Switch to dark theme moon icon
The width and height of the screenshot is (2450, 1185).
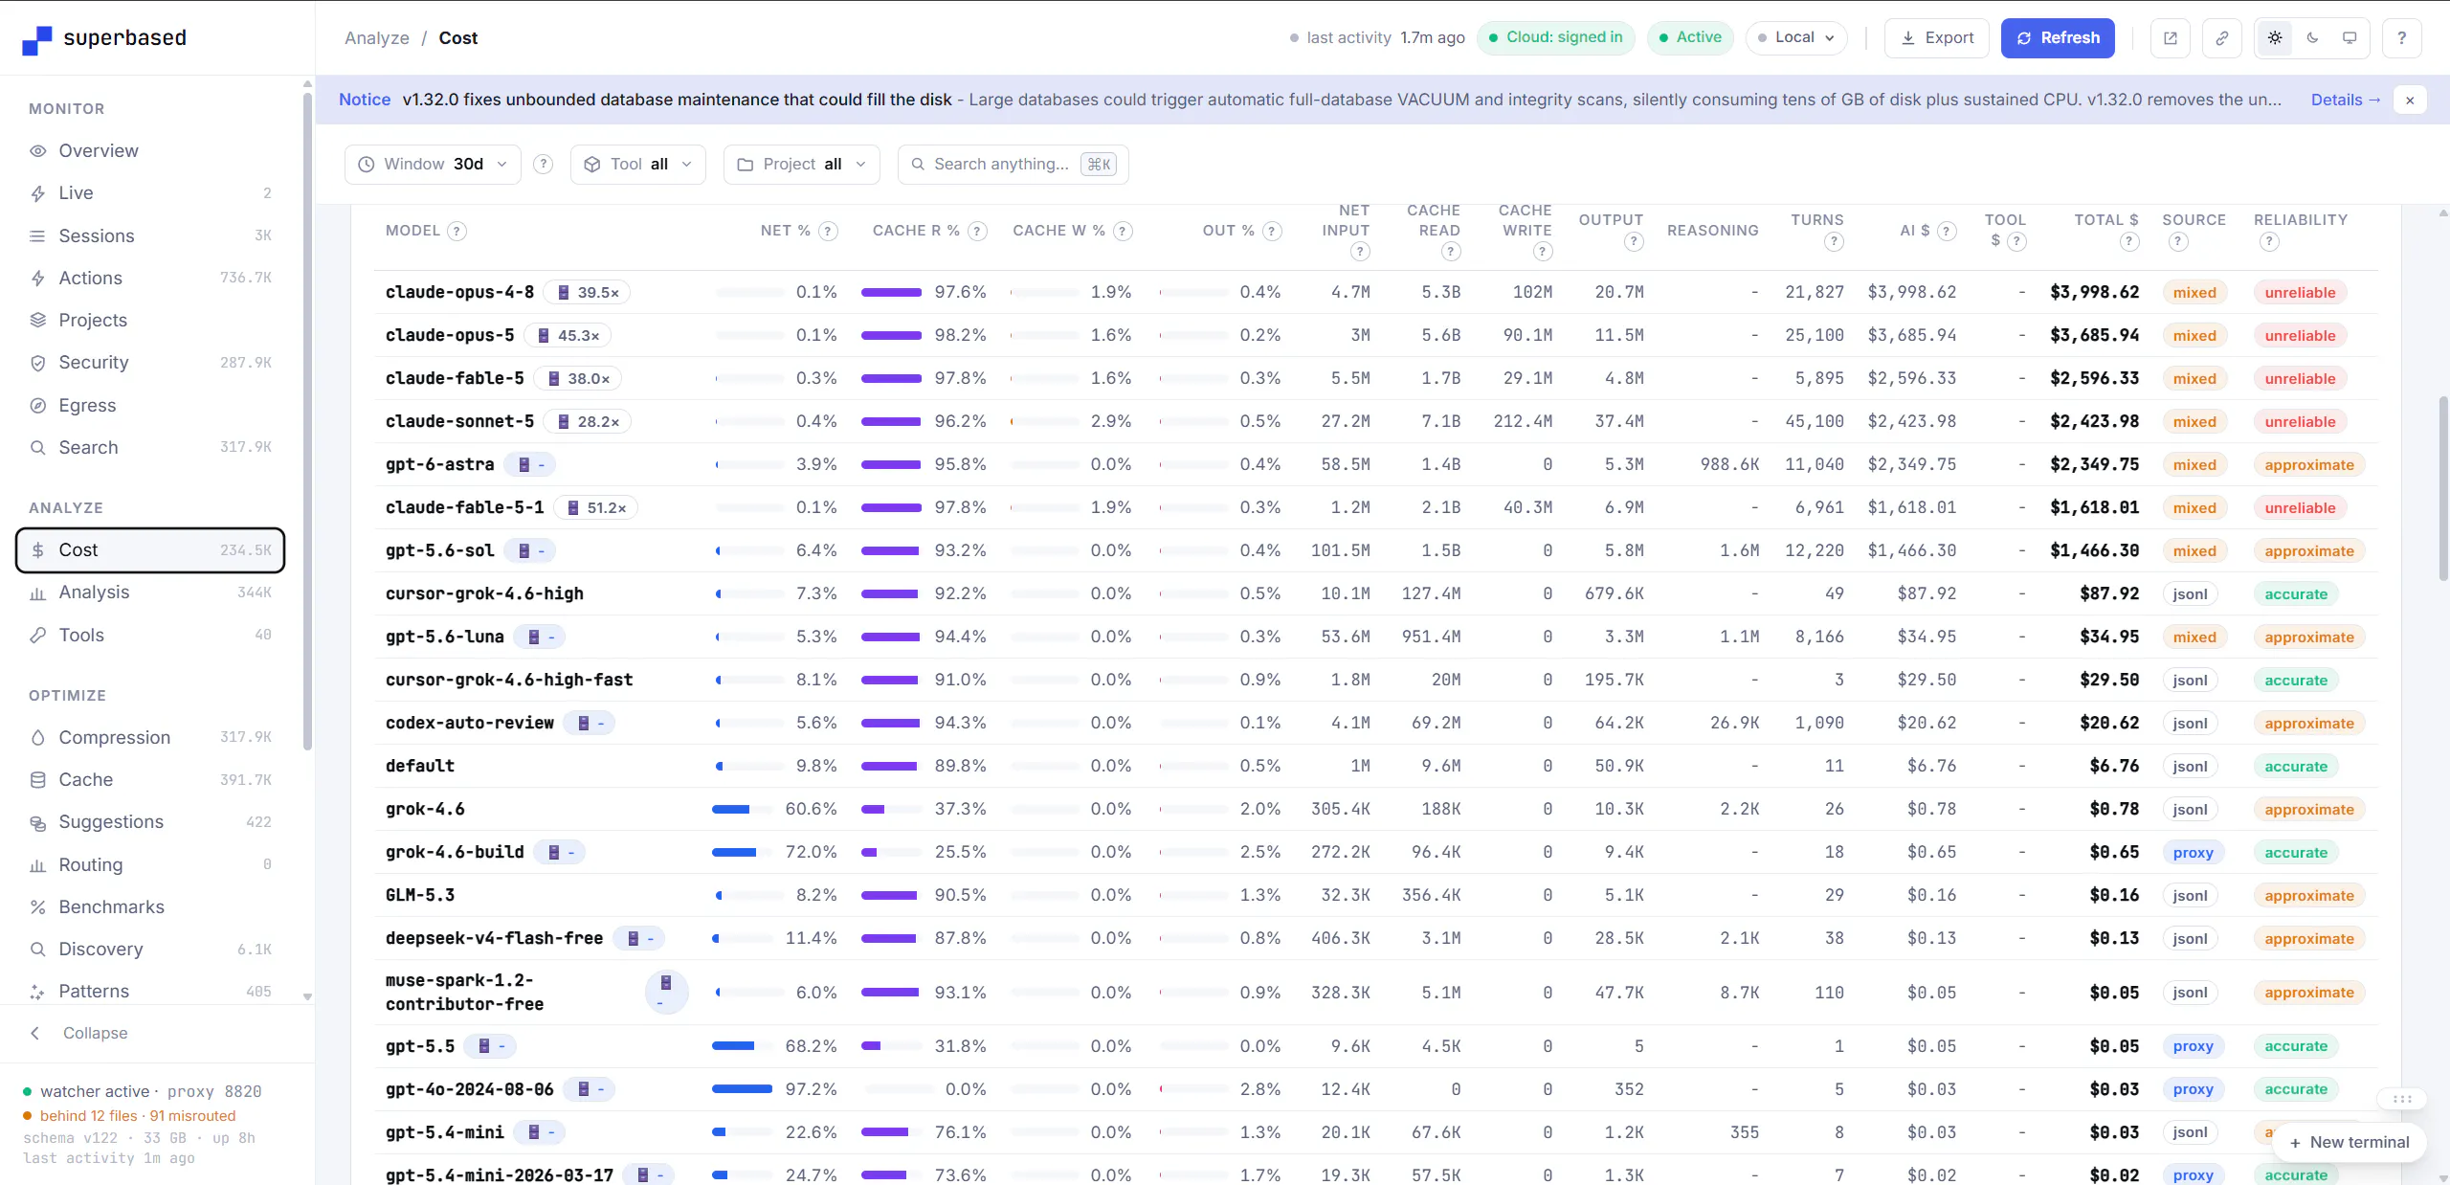click(2312, 38)
